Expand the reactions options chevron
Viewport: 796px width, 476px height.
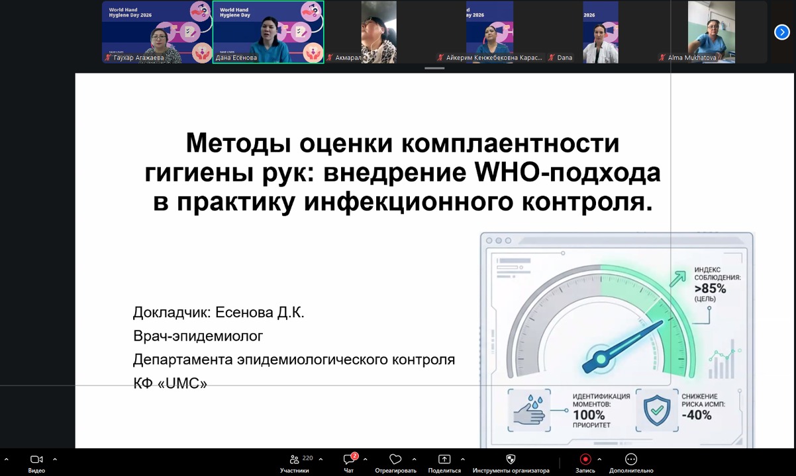[x=414, y=459]
